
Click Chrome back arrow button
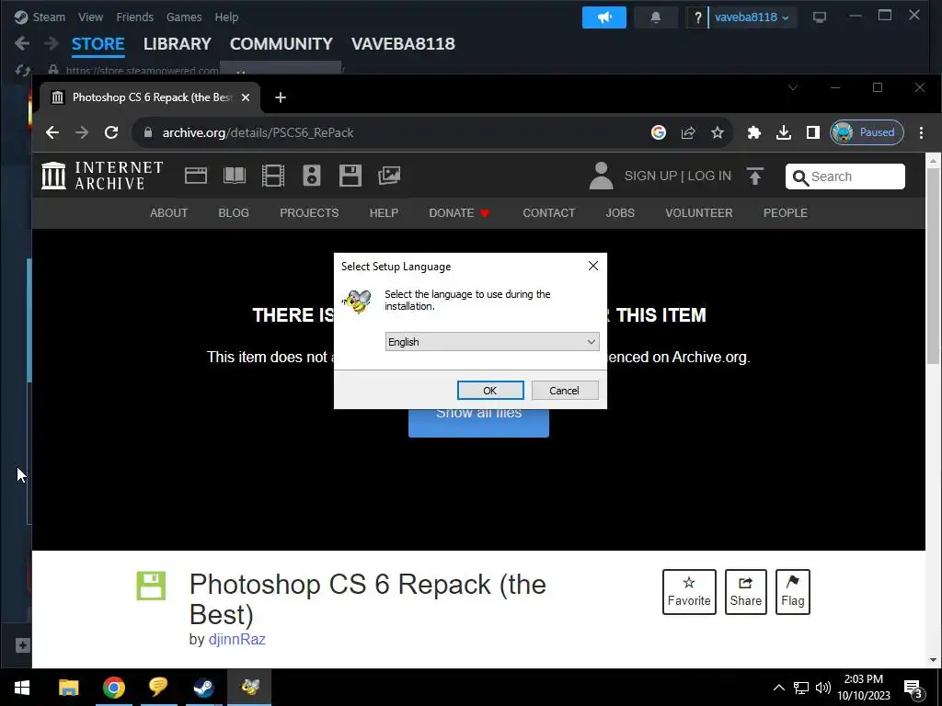tap(52, 132)
